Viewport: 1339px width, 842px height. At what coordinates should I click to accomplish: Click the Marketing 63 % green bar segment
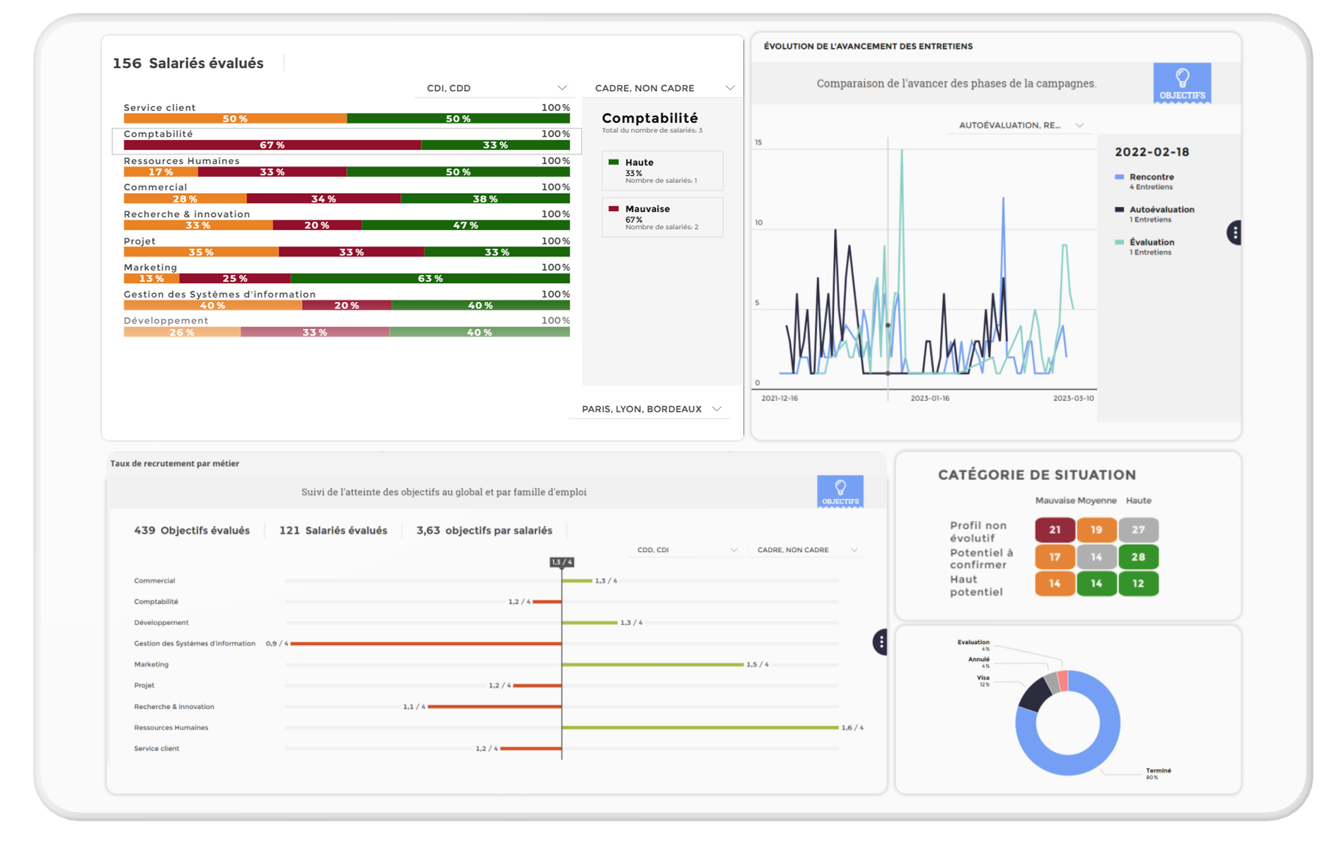coord(429,279)
